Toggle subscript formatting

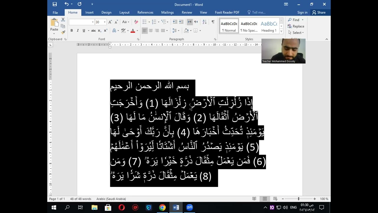pos(100,30)
